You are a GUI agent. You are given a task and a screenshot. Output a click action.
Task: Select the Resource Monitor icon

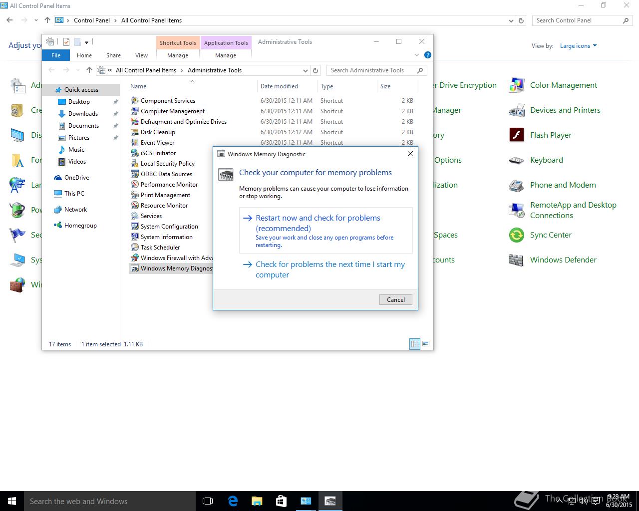pos(134,205)
